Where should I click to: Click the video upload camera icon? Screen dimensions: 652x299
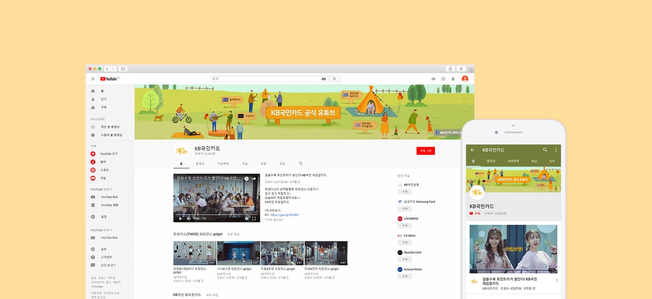433,79
